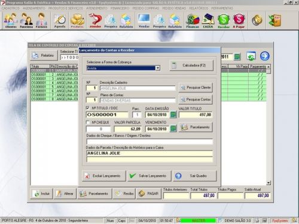Click the Sair Quadro button
Image resolution: width=299 pixels, height=224 pixels.
pyautogui.click(x=194, y=176)
